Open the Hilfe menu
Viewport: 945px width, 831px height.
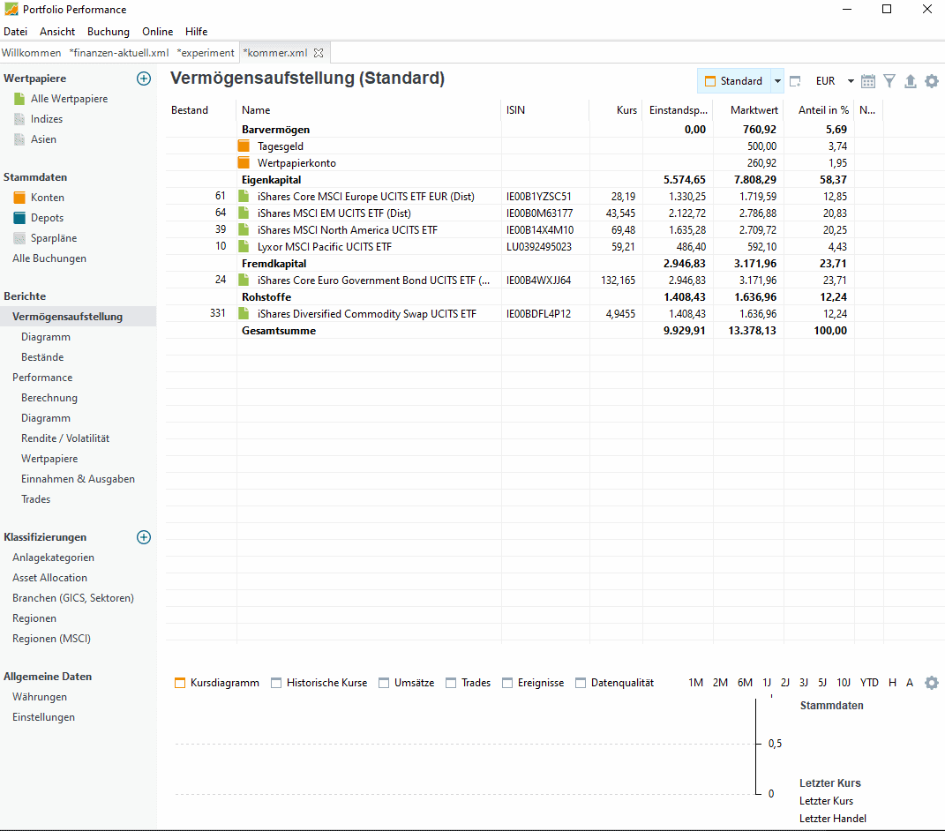[197, 32]
